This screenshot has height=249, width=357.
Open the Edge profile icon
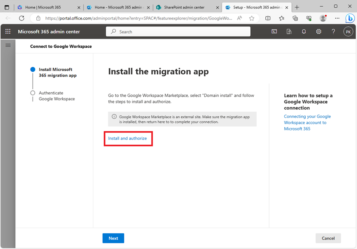click(323, 18)
